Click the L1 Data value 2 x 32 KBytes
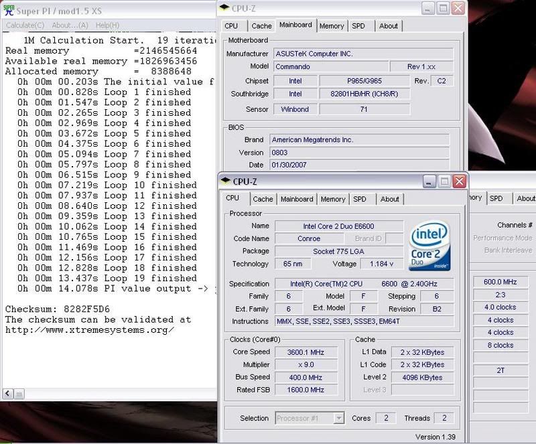The height and width of the screenshot is (444, 536). (423, 352)
